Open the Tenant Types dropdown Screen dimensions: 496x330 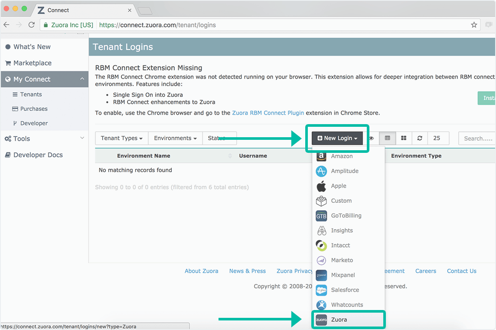122,138
